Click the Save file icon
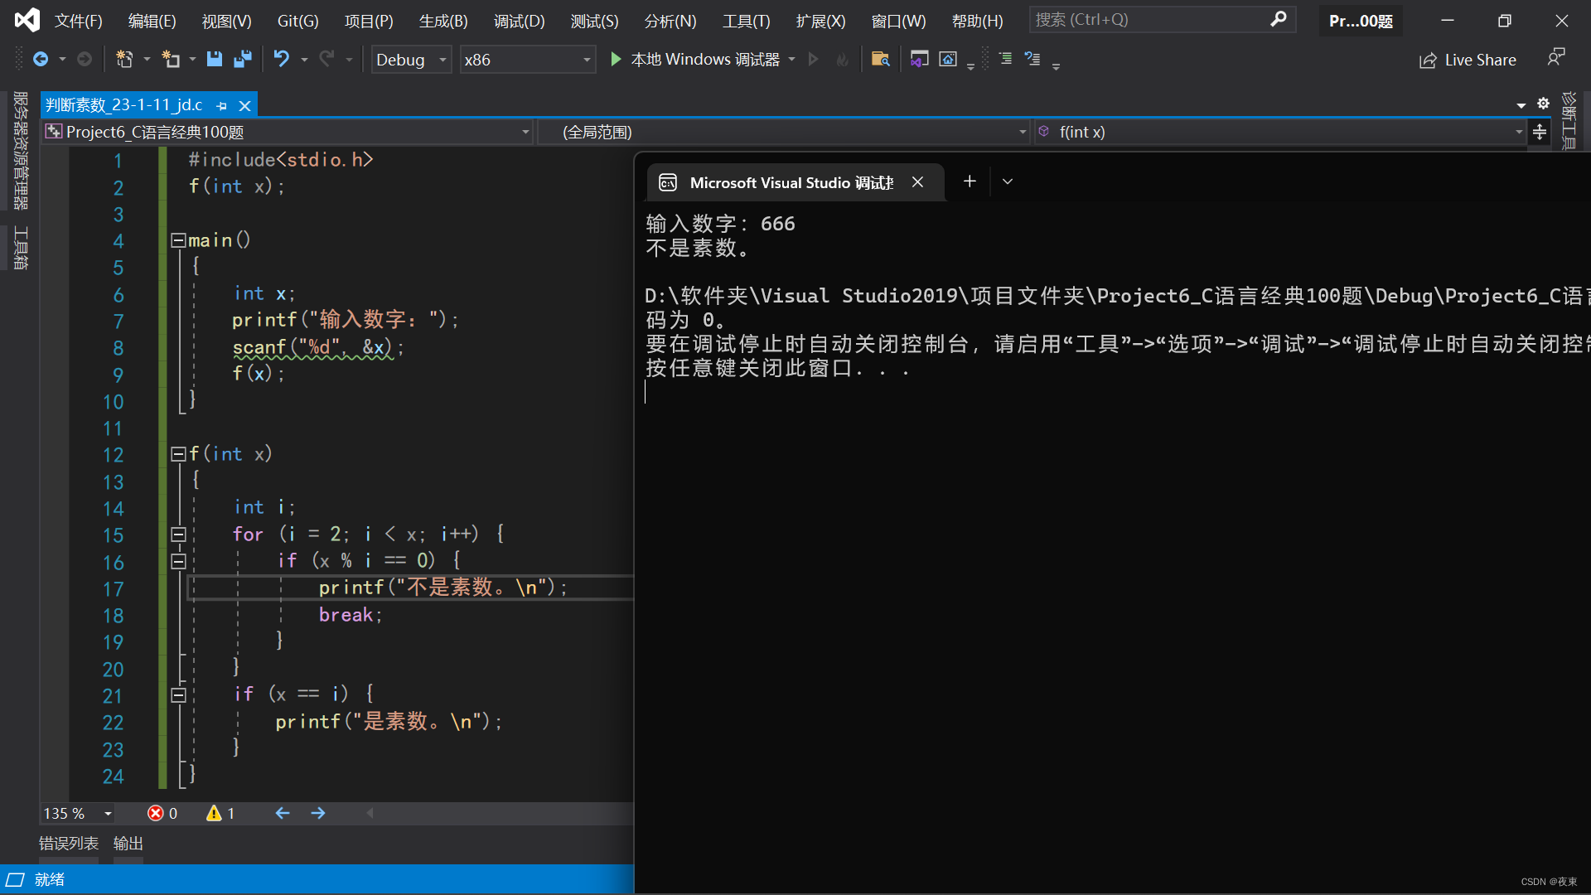This screenshot has width=1591, height=895. 214,59
